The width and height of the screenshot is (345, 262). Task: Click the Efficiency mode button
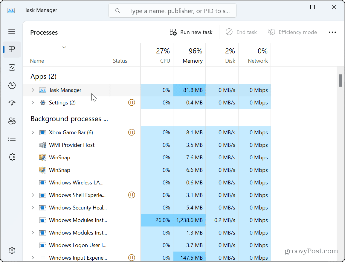pyautogui.click(x=292, y=32)
